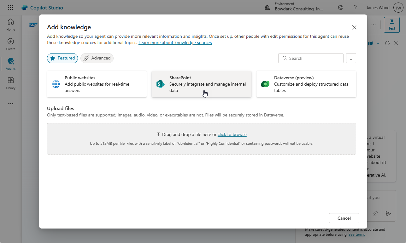The height and width of the screenshot is (243, 406).
Task: Click the Dataverse logo icon
Action: click(x=265, y=84)
